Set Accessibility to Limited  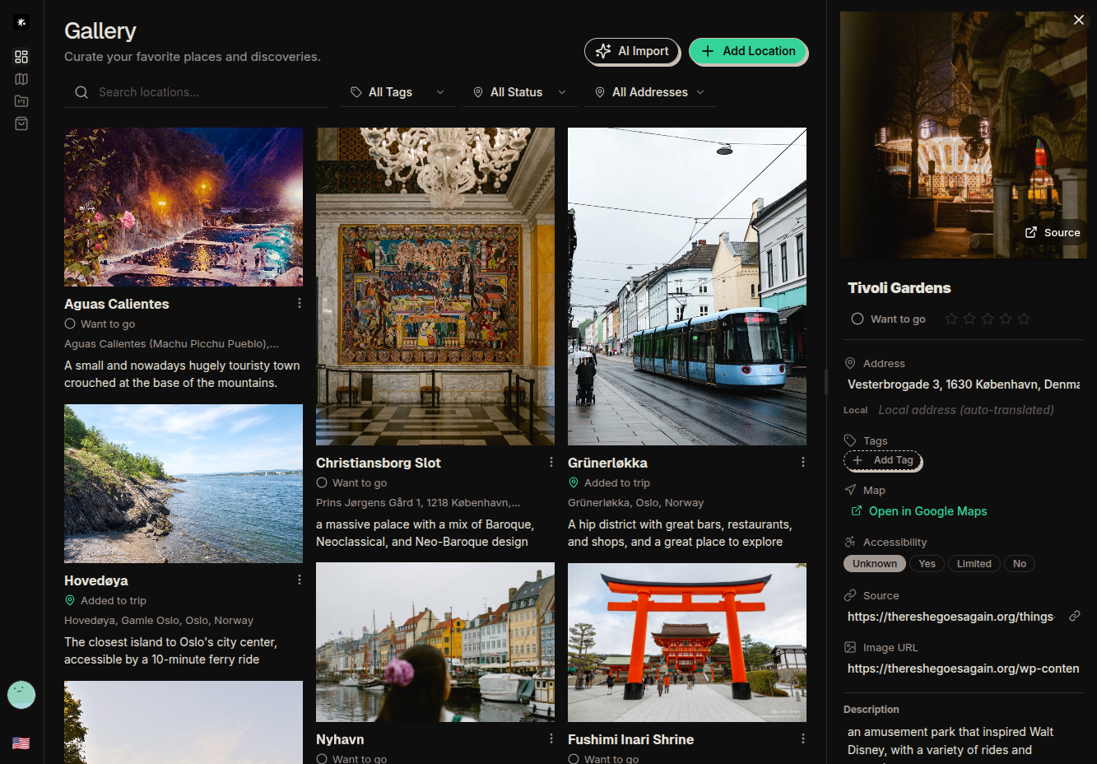pos(974,563)
